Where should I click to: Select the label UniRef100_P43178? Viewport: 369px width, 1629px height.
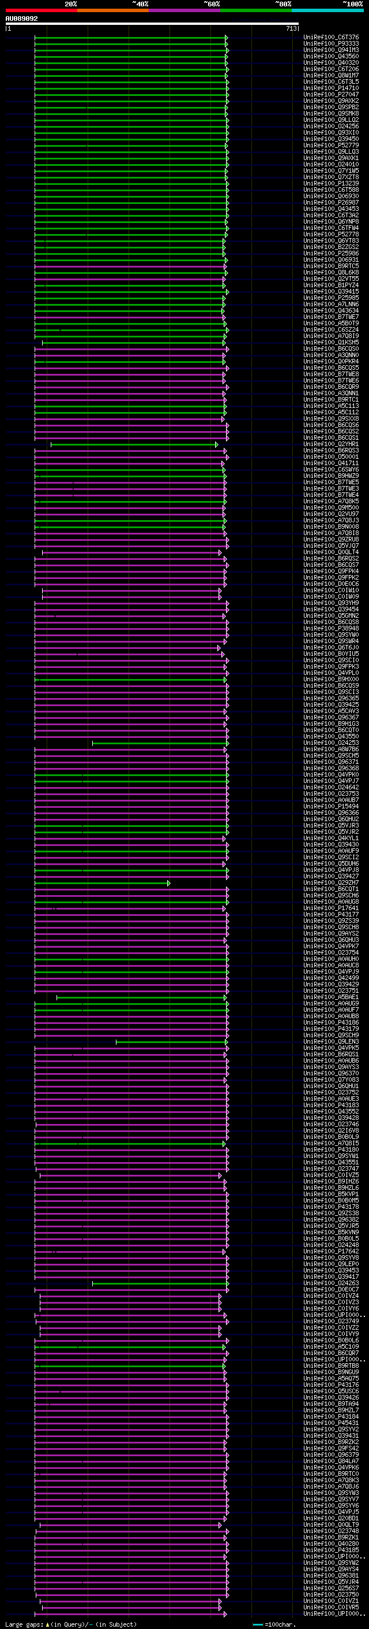[x=331, y=1207]
